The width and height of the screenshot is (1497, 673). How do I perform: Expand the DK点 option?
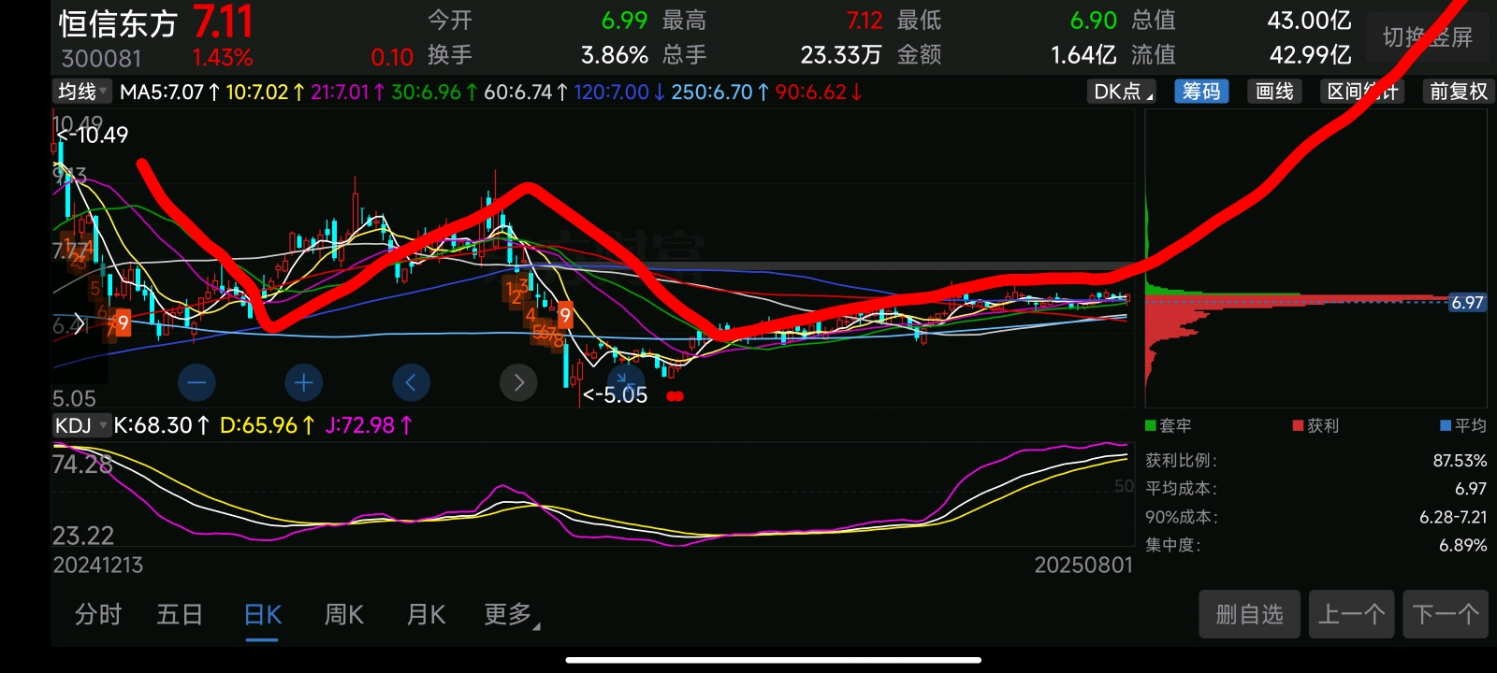click(x=1122, y=92)
